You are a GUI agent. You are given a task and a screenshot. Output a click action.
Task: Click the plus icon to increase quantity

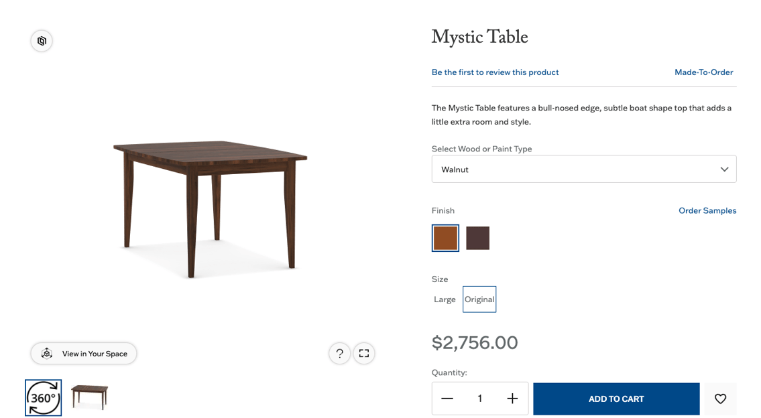512,398
